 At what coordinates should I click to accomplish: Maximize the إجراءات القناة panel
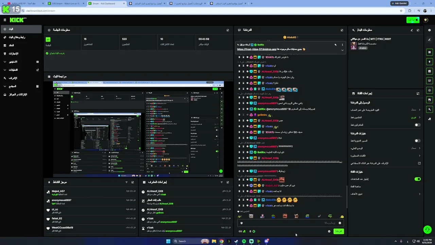418,93
